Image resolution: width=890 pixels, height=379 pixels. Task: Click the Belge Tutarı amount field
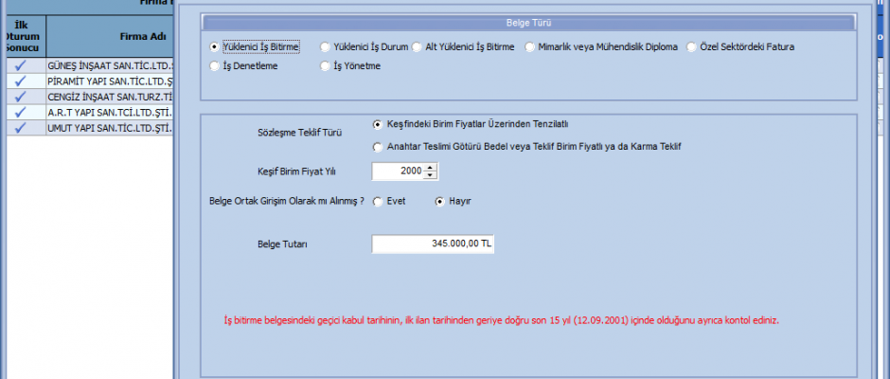click(433, 244)
